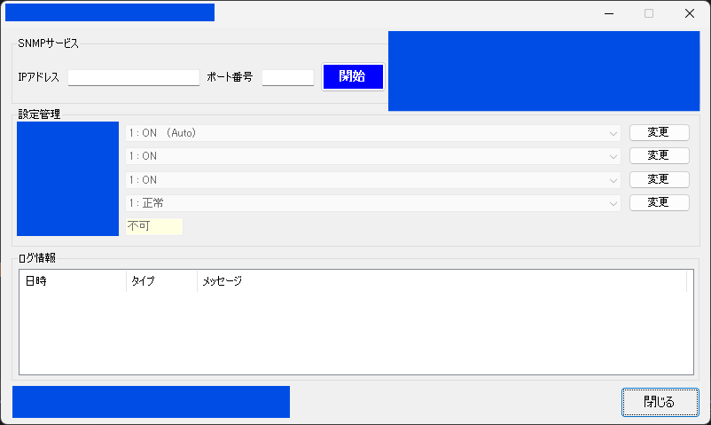Click the ログ情報 group label
Viewport: 711px width, 425px height.
click(x=36, y=258)
